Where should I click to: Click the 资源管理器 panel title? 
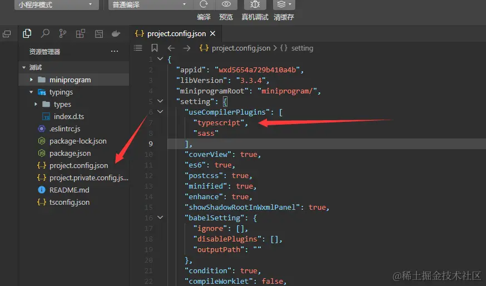click(x=44, y=52)
